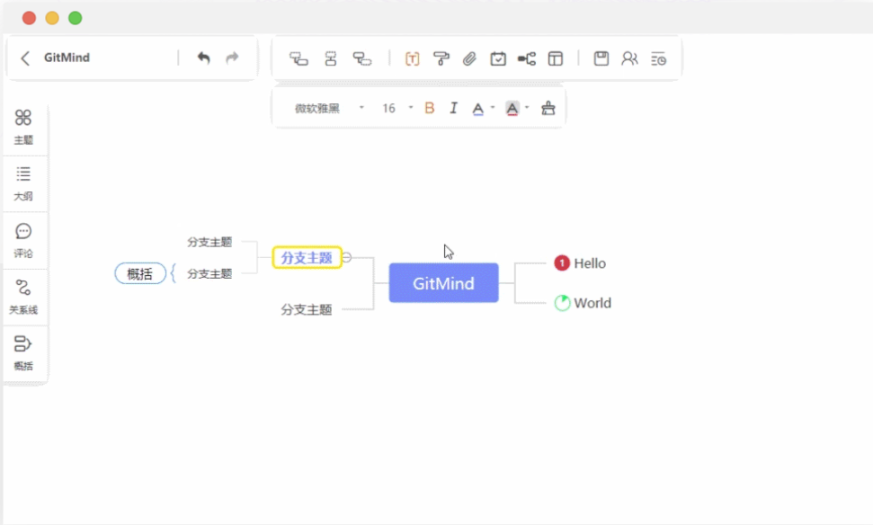
Task: Open the calendar task icon
Action: click(x=498, y=58)
